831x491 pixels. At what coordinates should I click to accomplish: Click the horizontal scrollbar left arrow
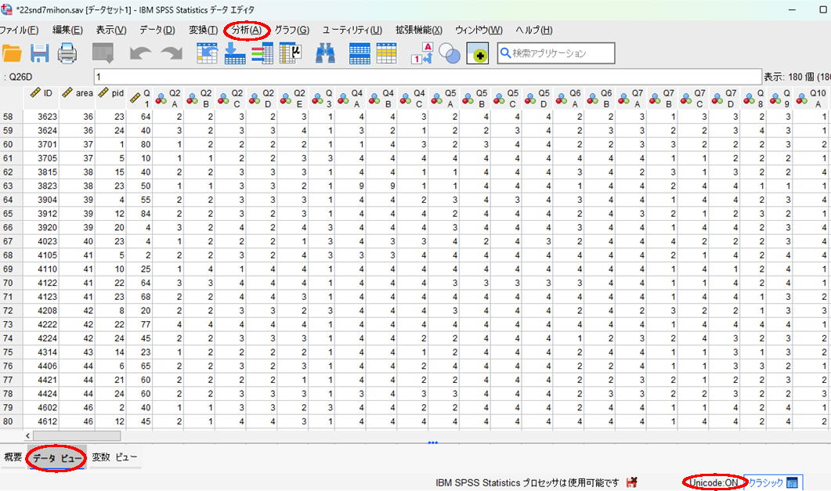28,436
